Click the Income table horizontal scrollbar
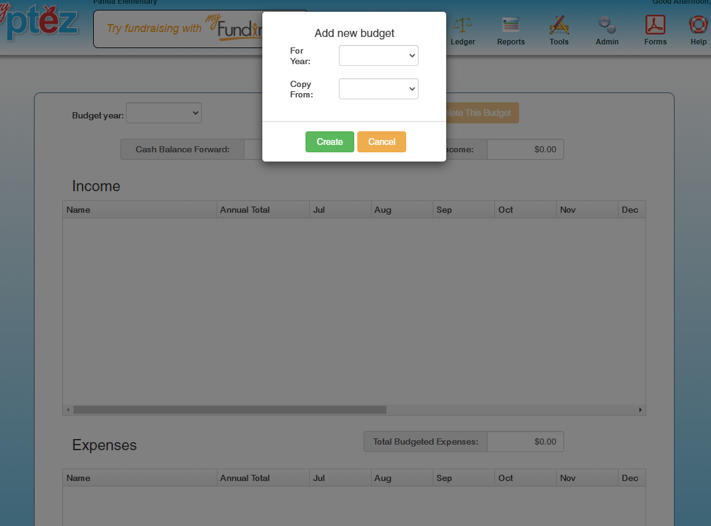This screenshot has height=526, width=711. point(230,409)
